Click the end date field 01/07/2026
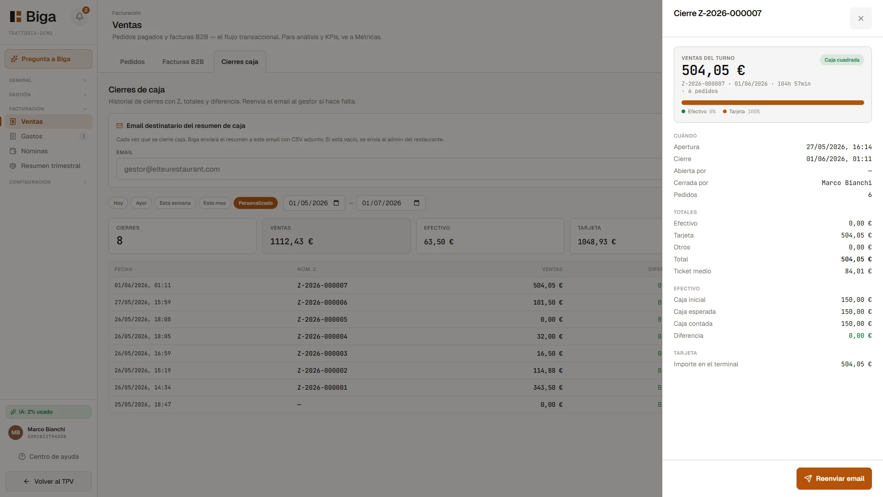The height and width of the screenshot is (497, 883). point(391,203)
